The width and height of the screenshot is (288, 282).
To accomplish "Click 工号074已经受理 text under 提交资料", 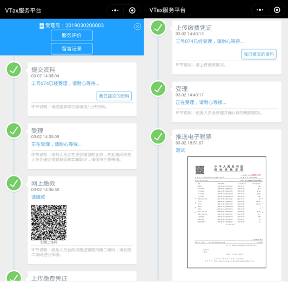I will pos(49,83).
